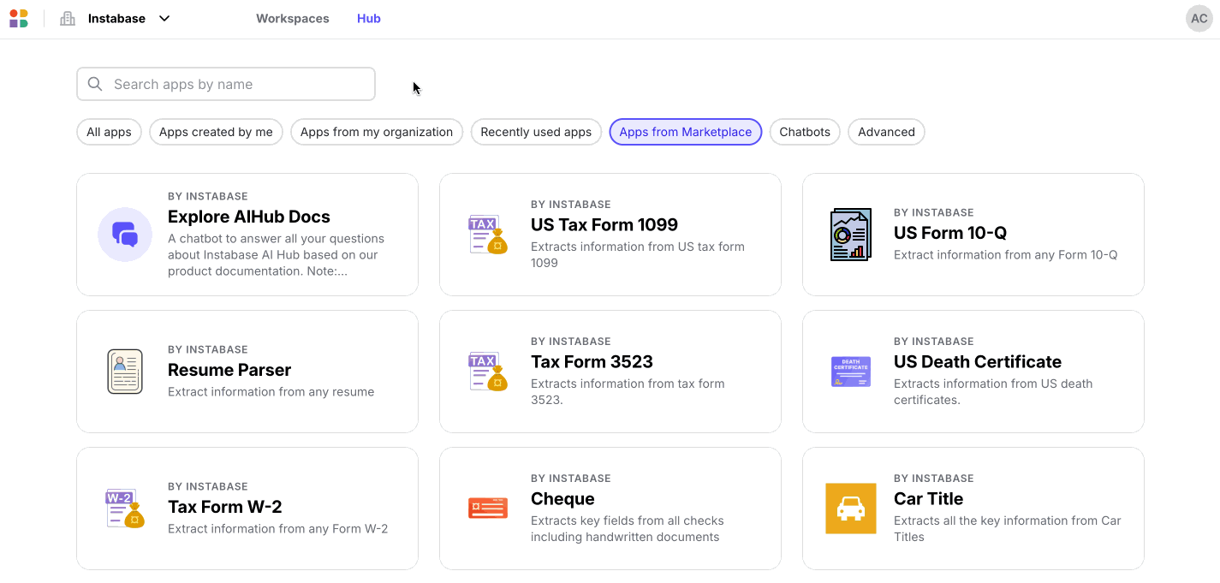1220x583 pixels.
Task: Click description 'Extract information from any Form 10-Q'
Action: coord(1006,255)
